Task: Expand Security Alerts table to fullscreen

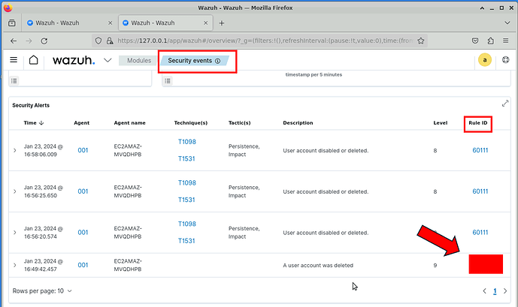Action: [505, 104]
